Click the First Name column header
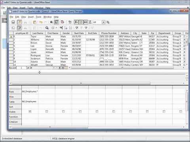Screen dimensions: 190x142 click(x=53, y=33)
